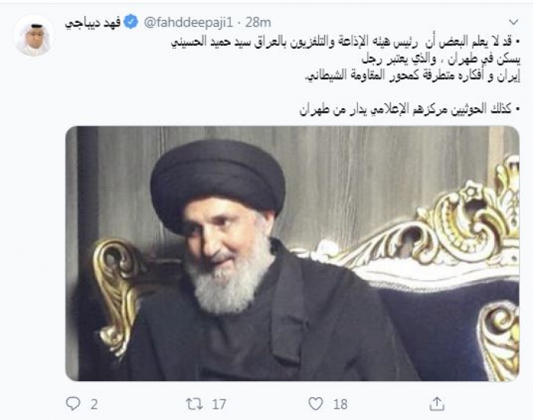Screen dimensions: 533x420
Task: Open the attached photo in the tweet
Action: 292,253
